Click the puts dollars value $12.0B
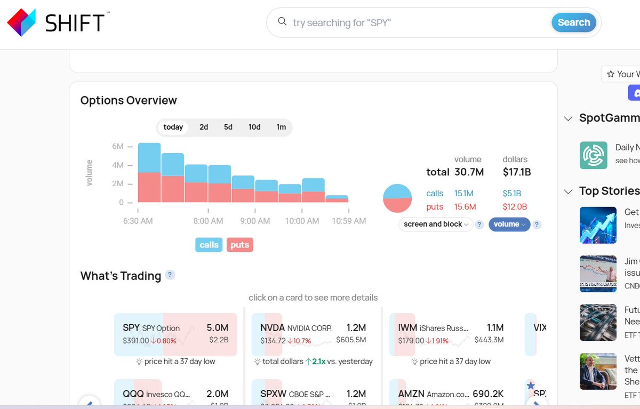 pyautogui.click(x=515, y=207)
